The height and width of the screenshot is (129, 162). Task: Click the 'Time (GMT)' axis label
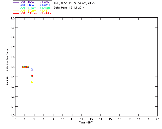pyautogui.click(x=86, y=123)
